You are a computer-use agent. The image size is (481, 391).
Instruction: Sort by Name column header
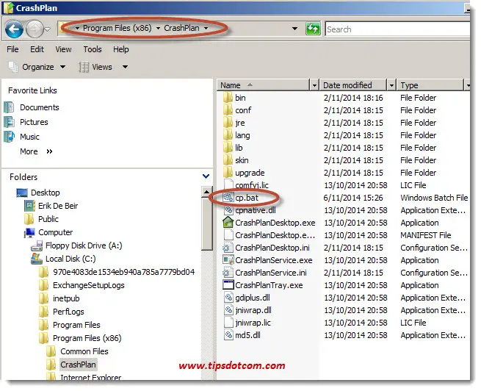coord(263,85)
